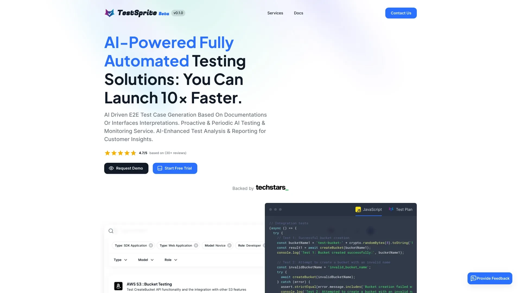The height and width of the screenshot is (293, 521).
Task: Remove the Type Web Application filter tag
Action: coord(196,246)
